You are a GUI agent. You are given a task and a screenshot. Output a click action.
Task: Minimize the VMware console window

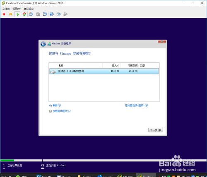(184, 3)
